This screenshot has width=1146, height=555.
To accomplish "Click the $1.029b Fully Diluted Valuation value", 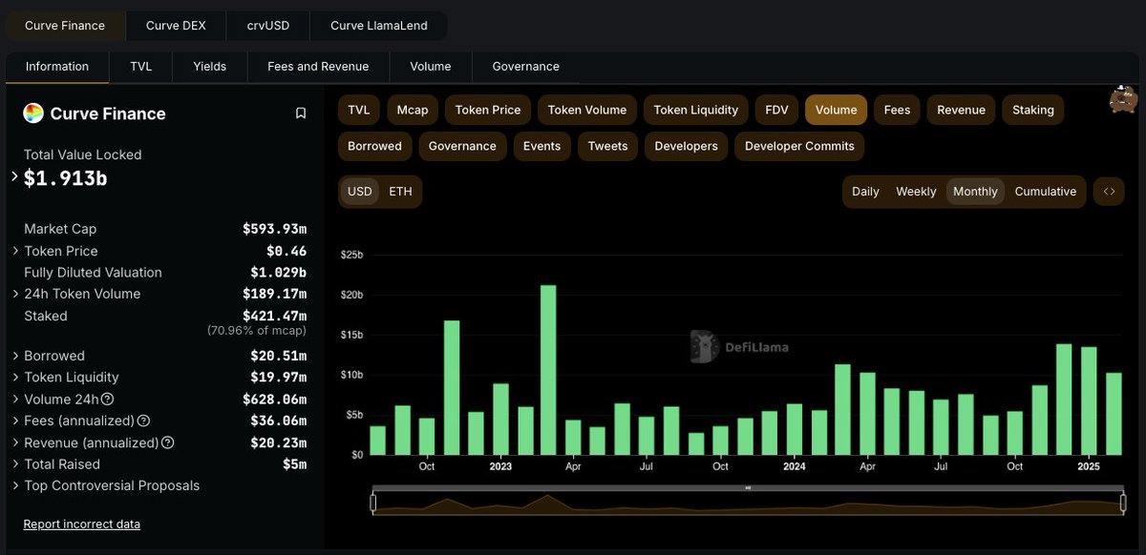I will click(279, 273).
